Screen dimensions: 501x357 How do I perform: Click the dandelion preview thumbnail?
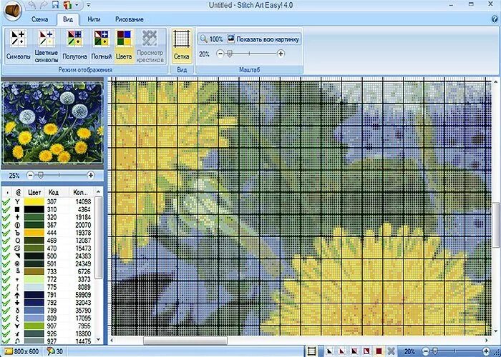click(x=52, y=123)
